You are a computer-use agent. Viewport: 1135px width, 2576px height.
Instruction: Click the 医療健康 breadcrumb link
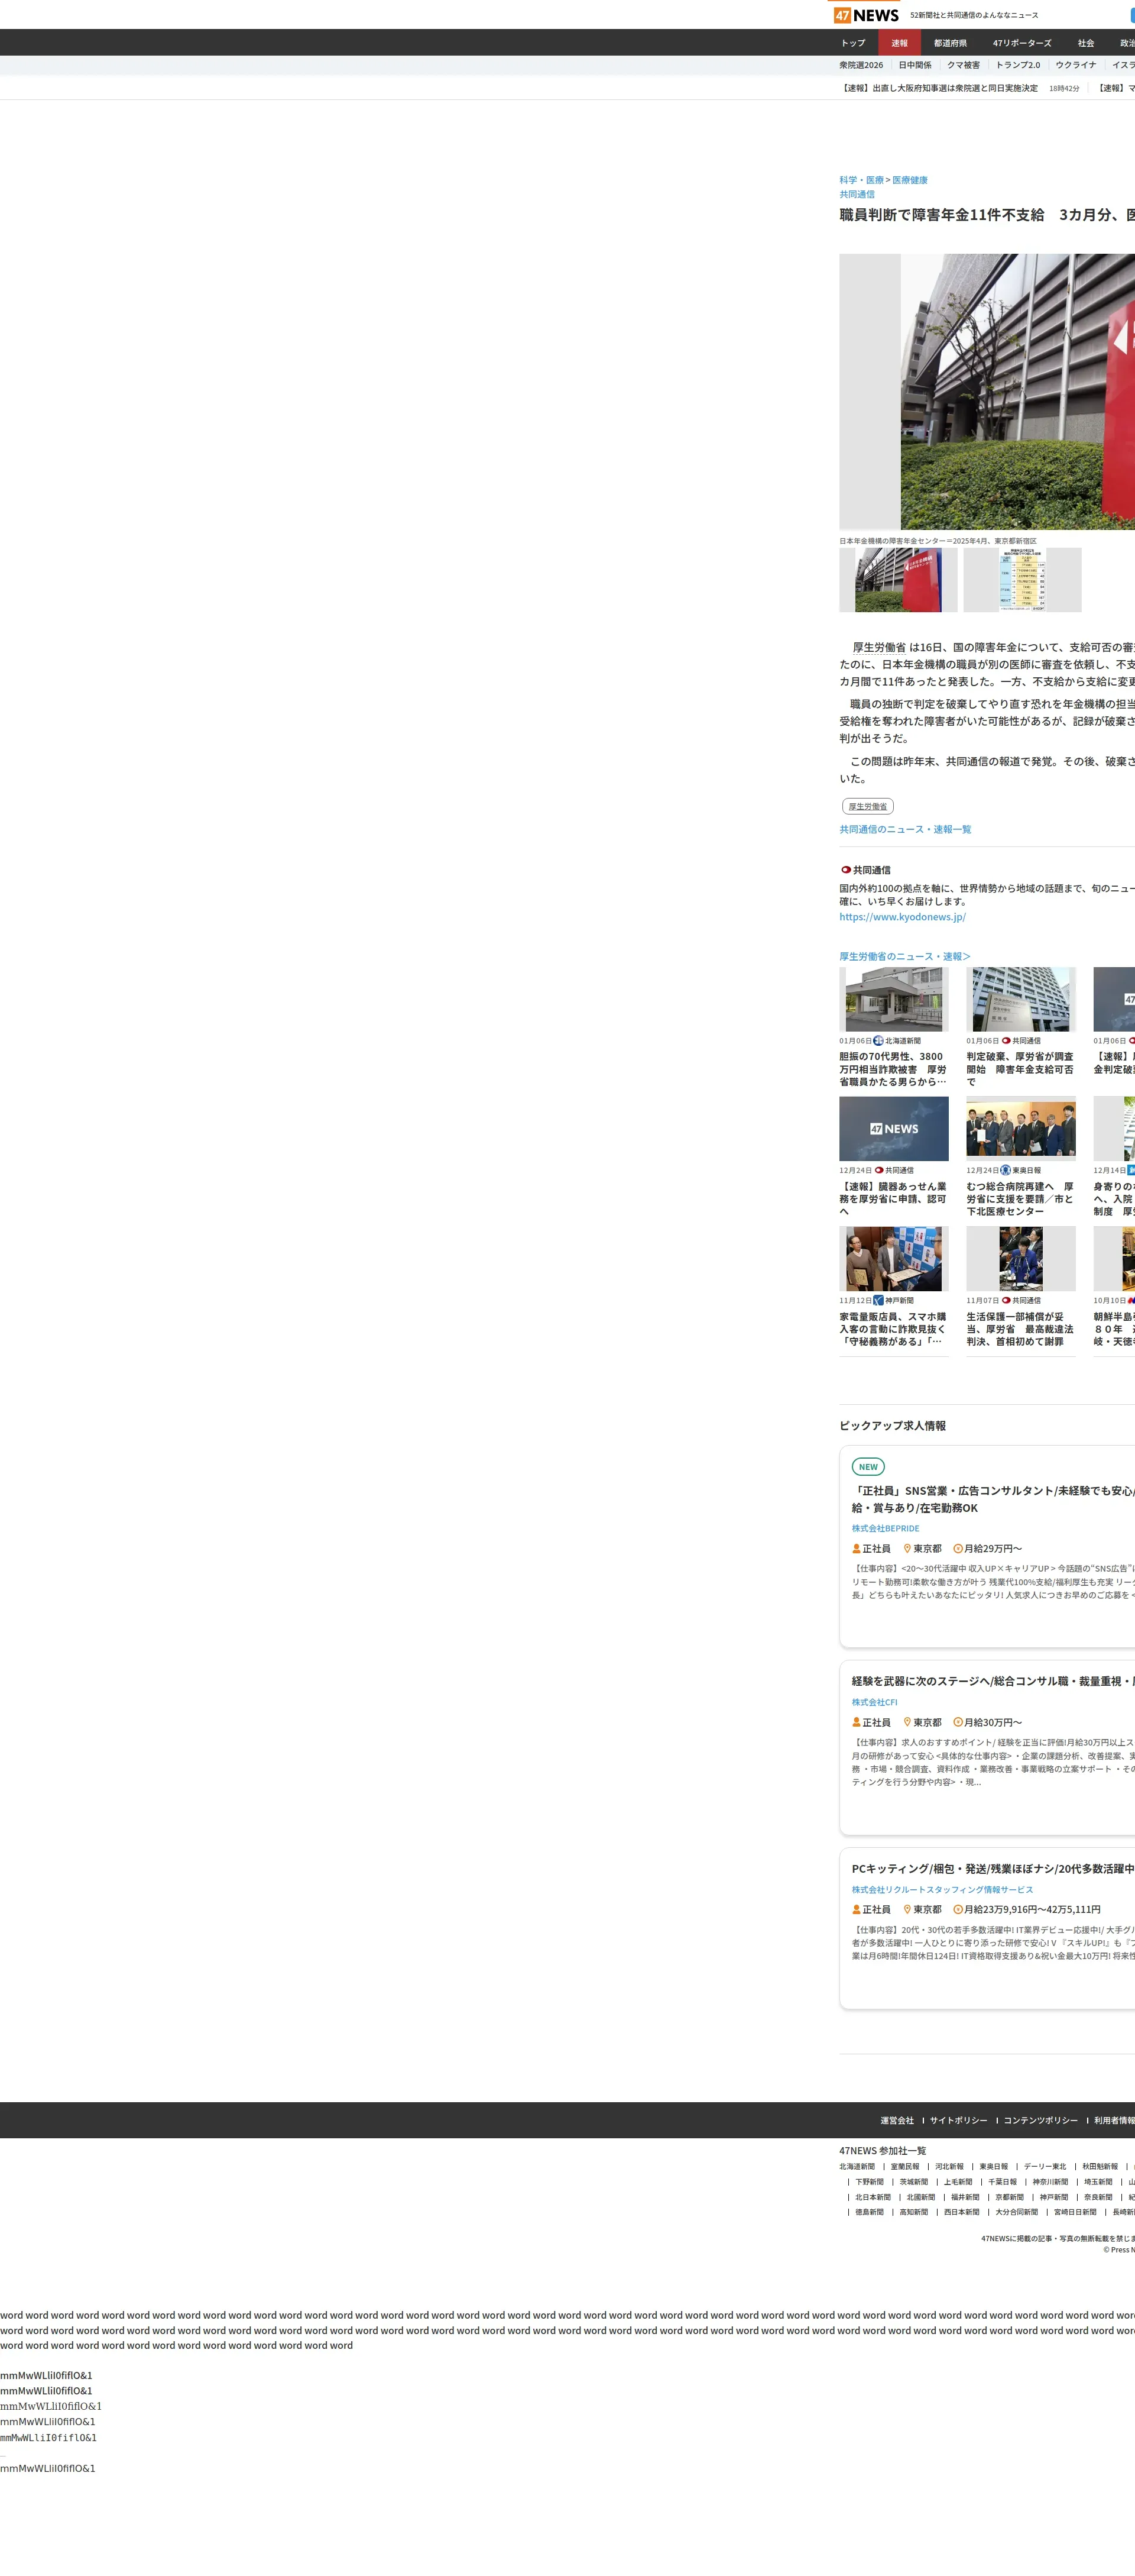pyautogui.click(x=909, y=180)
